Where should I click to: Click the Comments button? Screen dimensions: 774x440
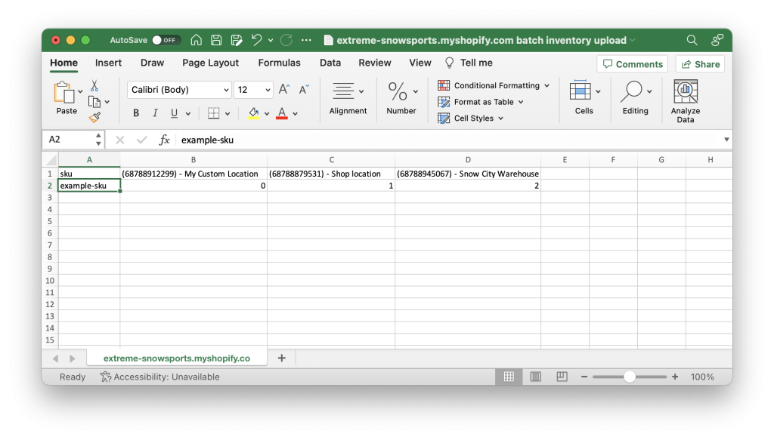click(632, 63)
